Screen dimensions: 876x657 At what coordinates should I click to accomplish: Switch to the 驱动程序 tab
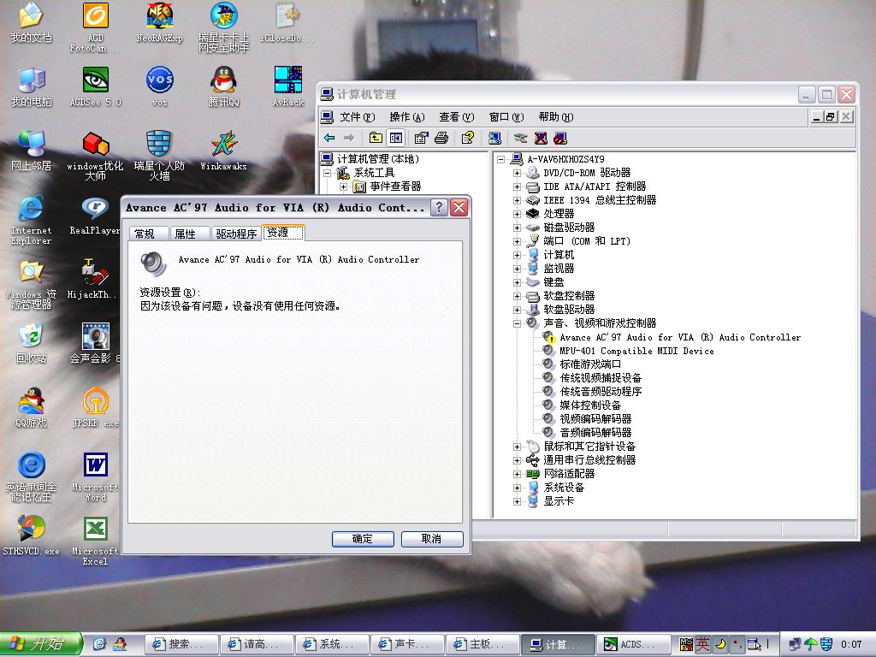pyautogui.click(x=236, y=234)
